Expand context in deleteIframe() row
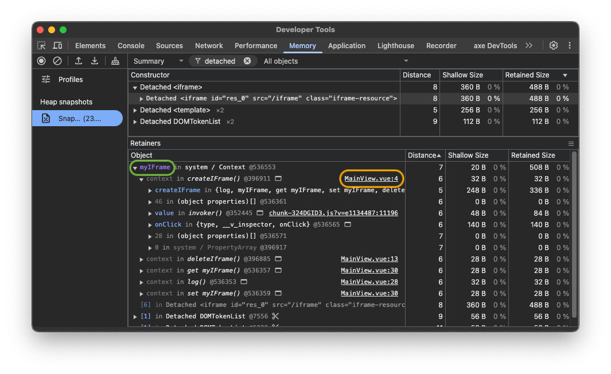The height and width of the screenshot is (374, 611). click(141, 259)
